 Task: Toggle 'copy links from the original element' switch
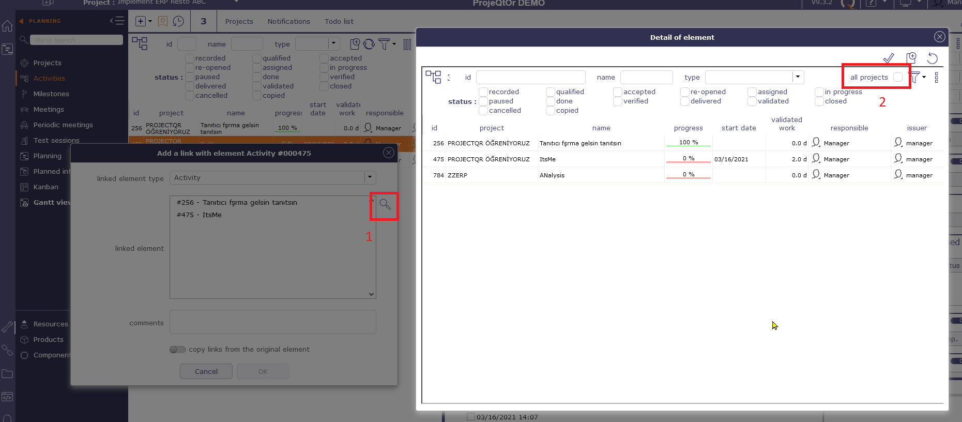coord(177,350)
